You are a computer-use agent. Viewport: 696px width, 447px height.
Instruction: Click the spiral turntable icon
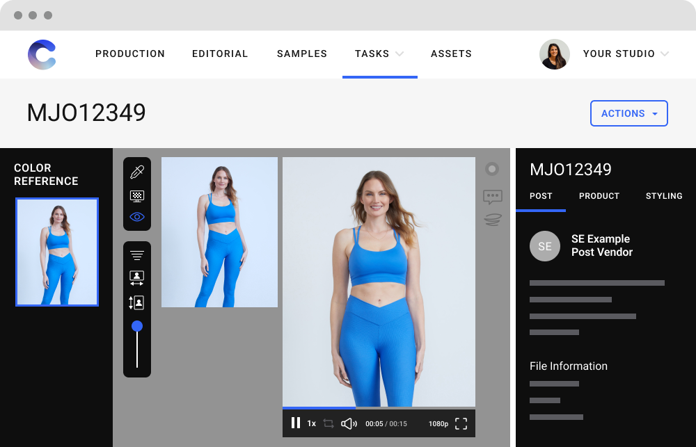(493, 220)
